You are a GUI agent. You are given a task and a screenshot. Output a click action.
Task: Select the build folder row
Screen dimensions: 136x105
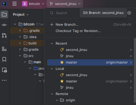[x=27, y=43]
